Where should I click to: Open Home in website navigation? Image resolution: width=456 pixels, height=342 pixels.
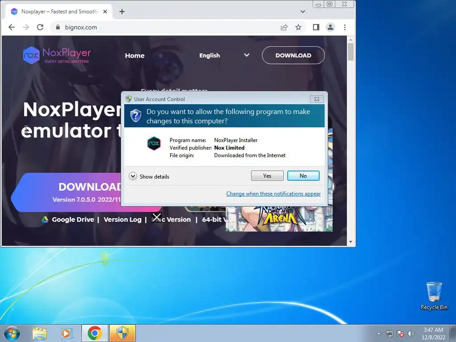tap(134, 56)
